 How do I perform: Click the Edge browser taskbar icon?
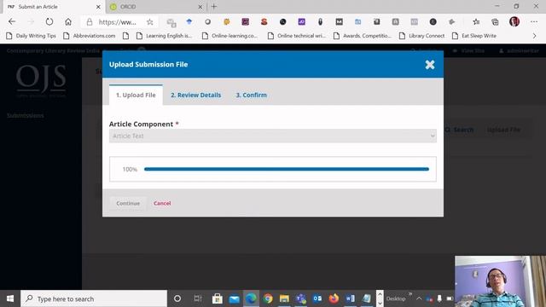click(251, 298)
